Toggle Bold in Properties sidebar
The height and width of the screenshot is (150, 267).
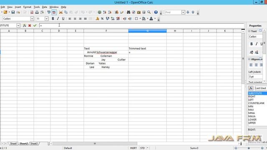252,44
